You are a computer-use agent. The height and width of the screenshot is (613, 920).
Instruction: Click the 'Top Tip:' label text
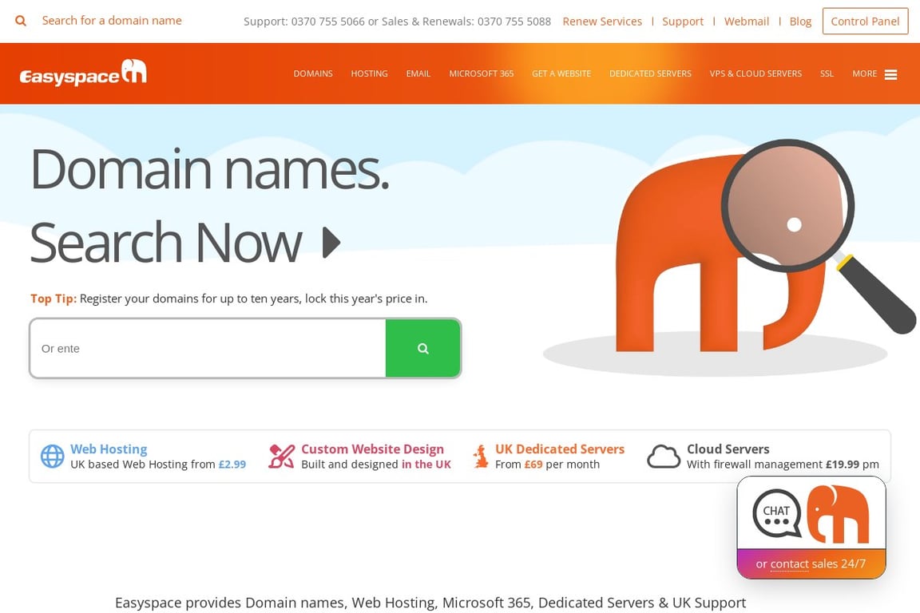[54, 299]
